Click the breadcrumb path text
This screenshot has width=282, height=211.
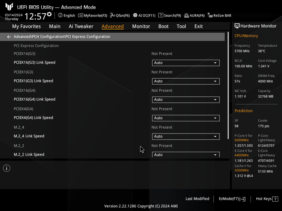tap(62, 37)
